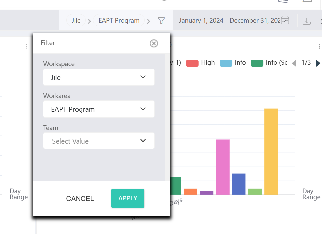Go to previous legend page arrow
The height and width of the screenshot is (234, 322).
[x=294, y=63]
